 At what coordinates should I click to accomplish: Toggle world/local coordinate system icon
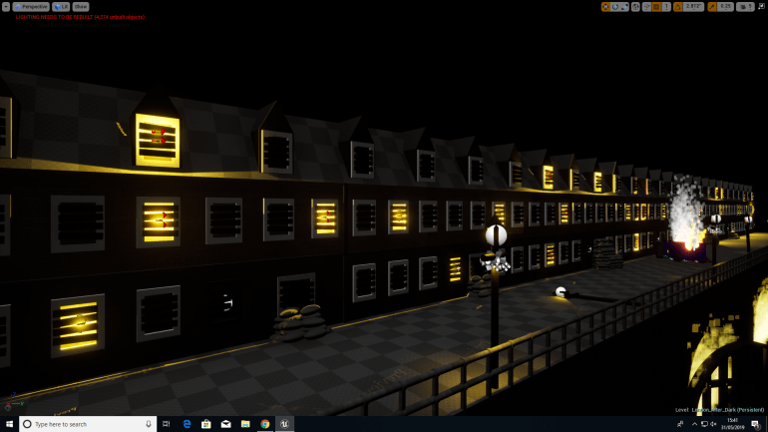click(635, 7)
